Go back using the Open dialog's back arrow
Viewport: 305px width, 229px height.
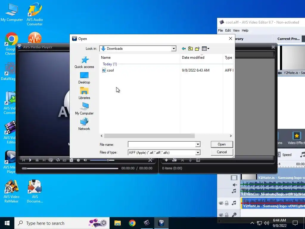coord(183,49)
